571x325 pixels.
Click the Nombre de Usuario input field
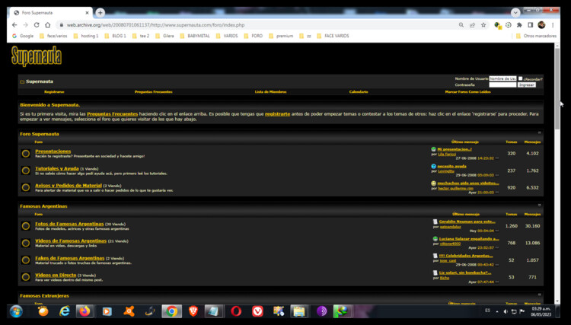[502, 78]
